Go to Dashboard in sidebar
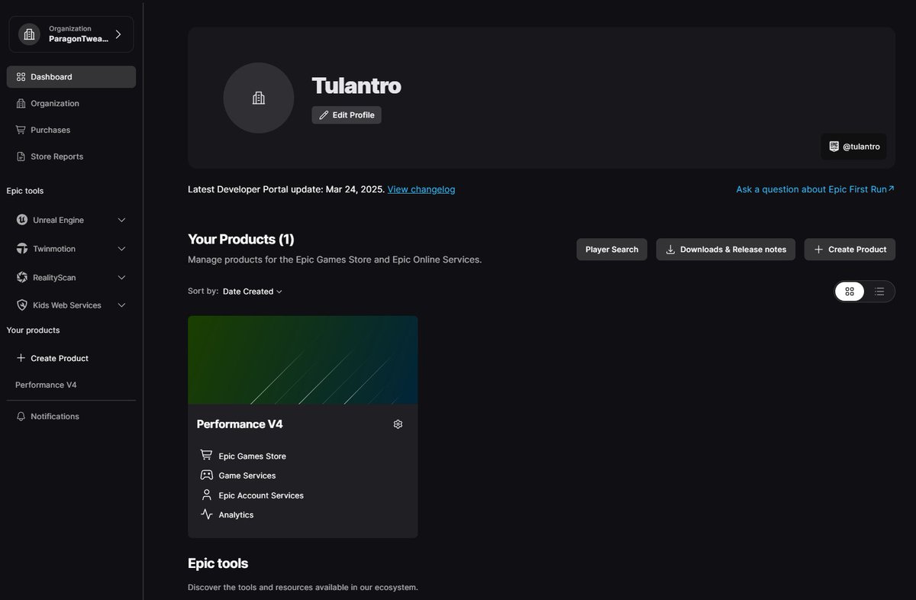916x600 pixels. [x=71, y=77]
